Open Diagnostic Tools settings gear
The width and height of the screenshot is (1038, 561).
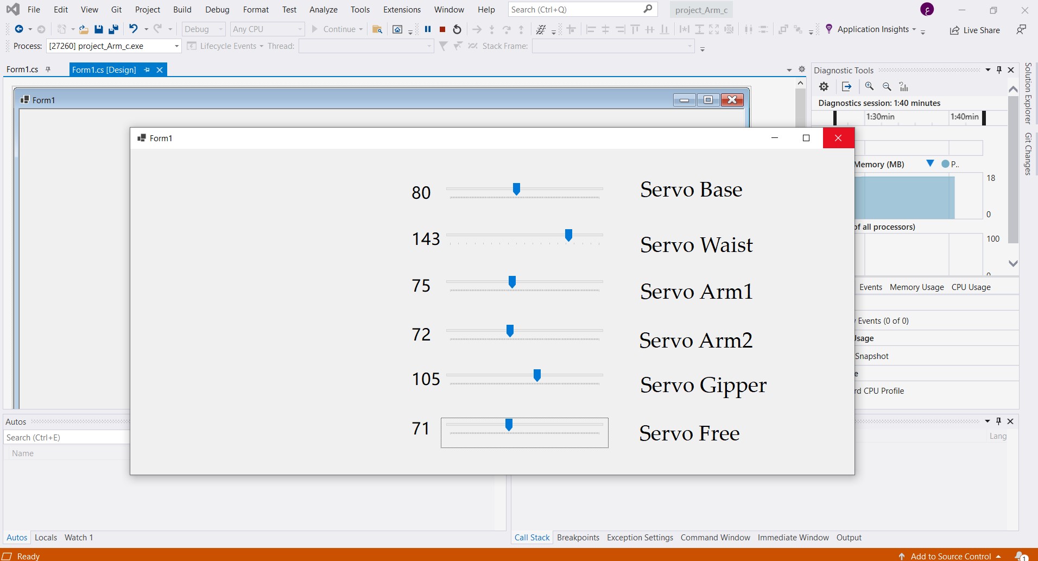coord(824,86)
